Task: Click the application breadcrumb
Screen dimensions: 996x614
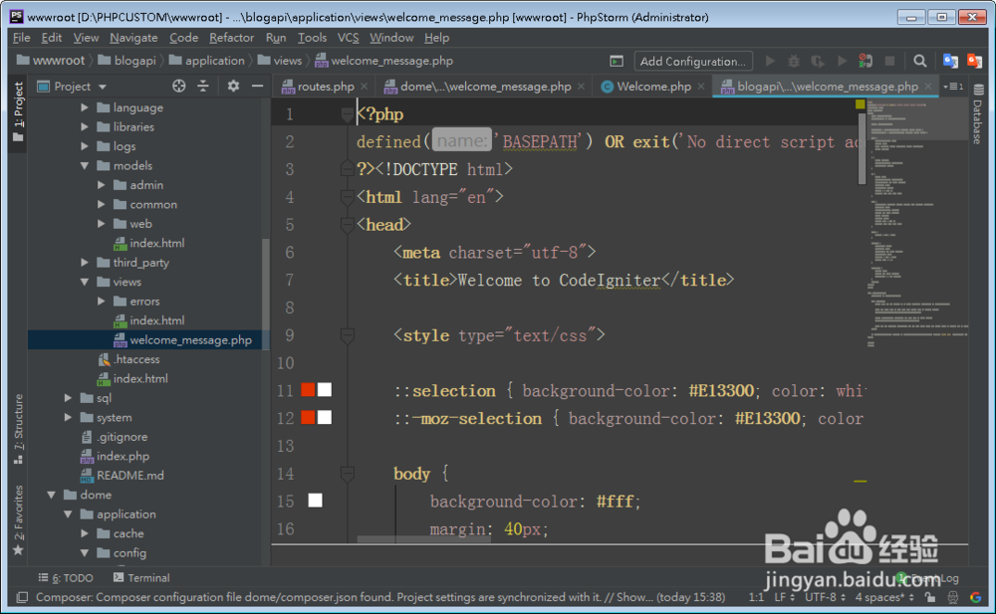Action: click(207, 61)
